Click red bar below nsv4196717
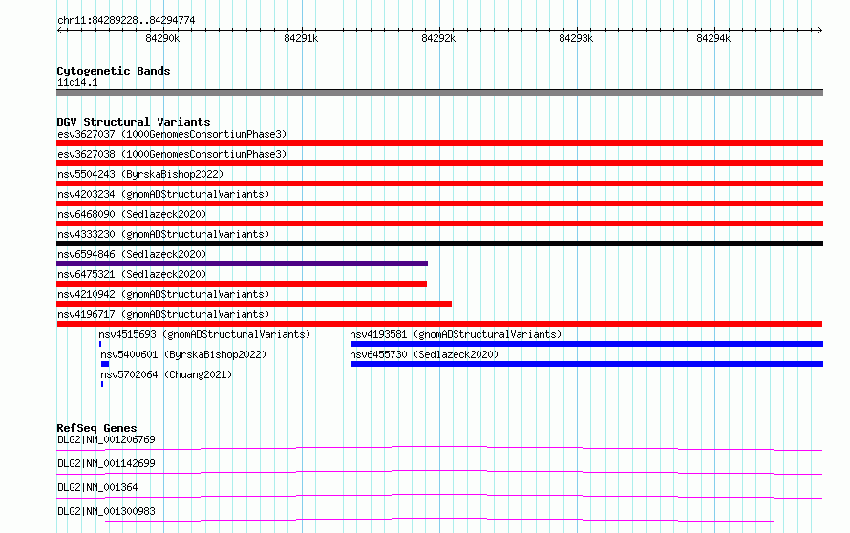The image size is (850, 533). (439, 324)
